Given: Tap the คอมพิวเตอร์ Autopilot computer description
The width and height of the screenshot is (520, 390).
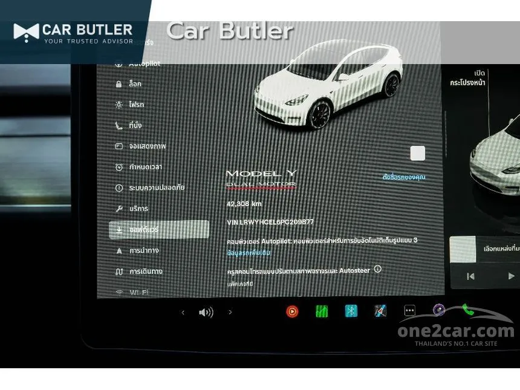Looking at the screenshot, I should click(322, 241).
